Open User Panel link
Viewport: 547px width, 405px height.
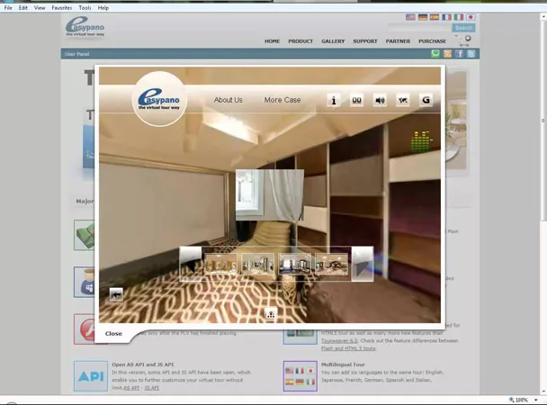pos(77,54)
